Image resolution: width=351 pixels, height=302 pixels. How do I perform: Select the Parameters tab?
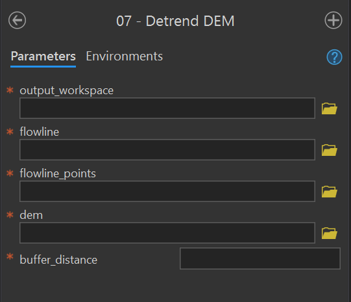click(x=43, y=56)
